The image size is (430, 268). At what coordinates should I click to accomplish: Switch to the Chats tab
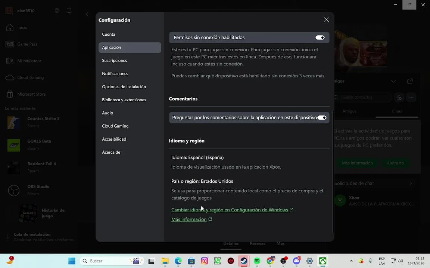pos(397,111)
